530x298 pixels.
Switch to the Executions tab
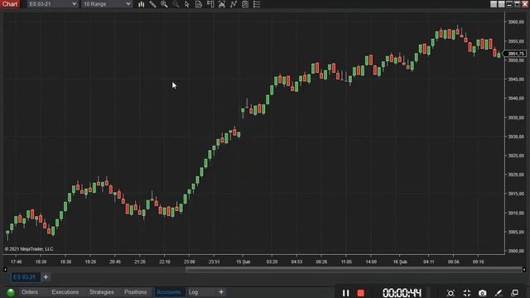(65, 292)
